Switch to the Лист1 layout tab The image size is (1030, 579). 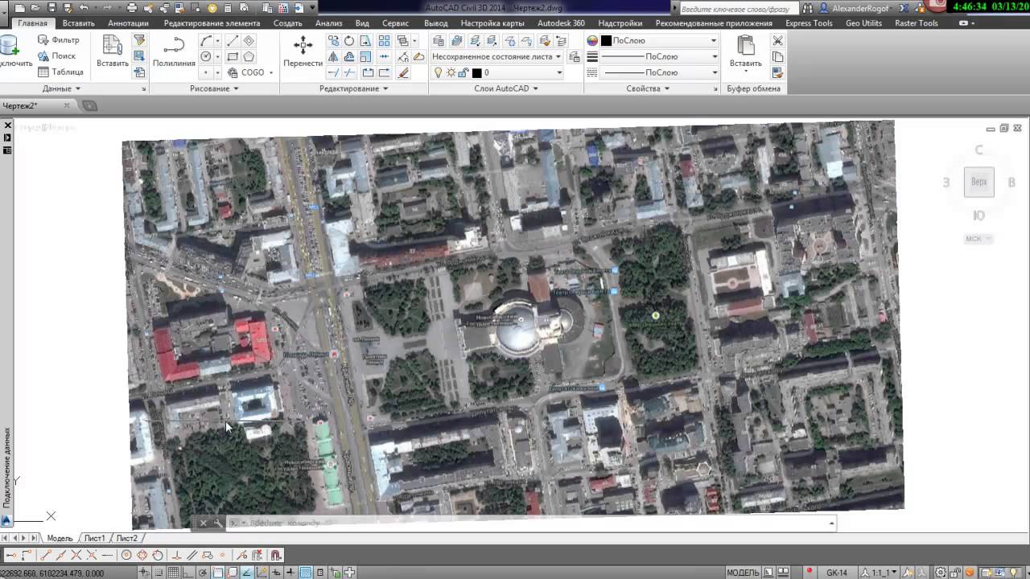(95, 538)
